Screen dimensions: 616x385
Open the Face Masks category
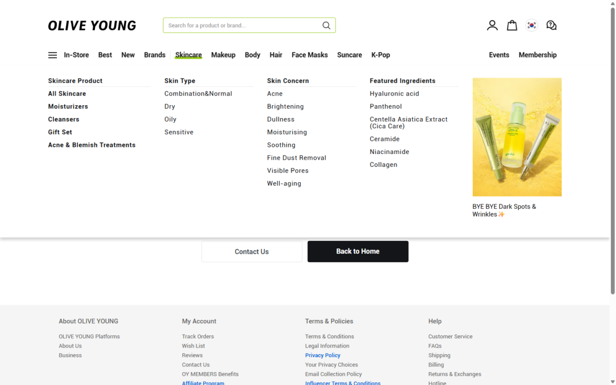click(310, 55)
